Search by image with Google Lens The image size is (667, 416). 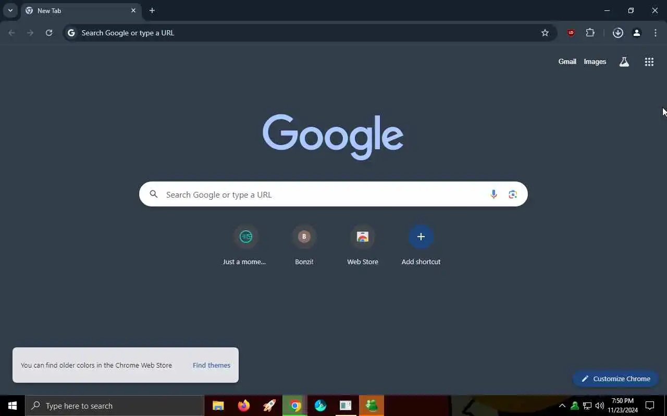(513, 194)
